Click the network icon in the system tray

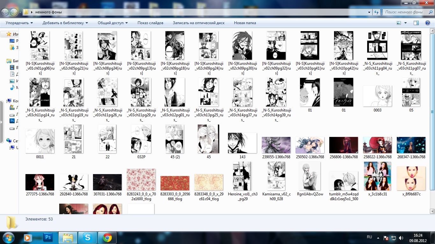click(x=394, y=238)
